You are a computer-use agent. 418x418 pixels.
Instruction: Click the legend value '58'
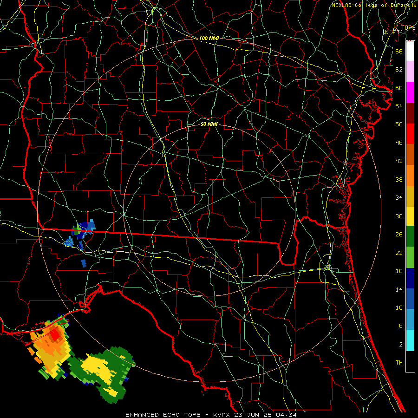coord(399,88)
